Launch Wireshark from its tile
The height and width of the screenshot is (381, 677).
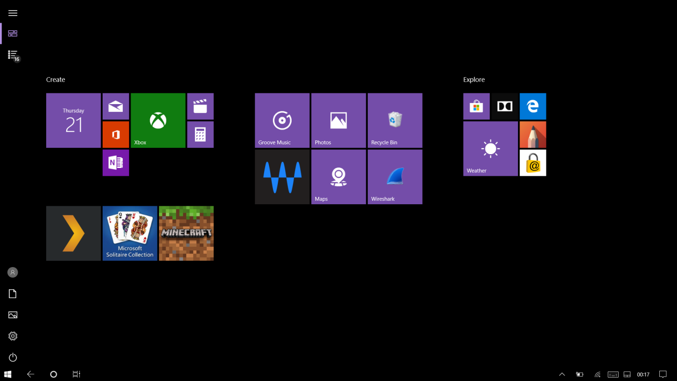pos(395,177)
